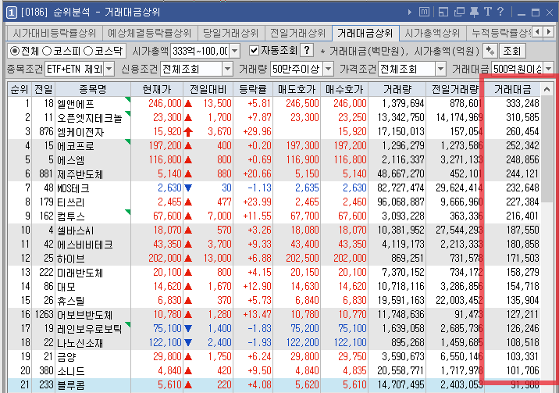Select stock MDS테크 row

(x=274, y=188)
